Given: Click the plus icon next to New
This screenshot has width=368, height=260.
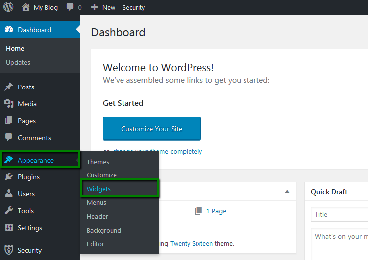Looking at the screenshot, I should tap(94, 7).
